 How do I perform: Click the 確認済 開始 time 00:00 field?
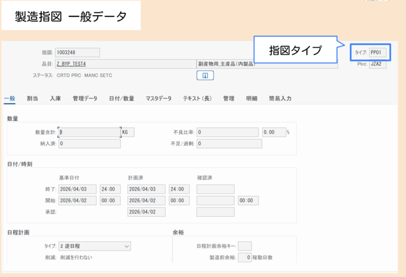pos(248,201)
